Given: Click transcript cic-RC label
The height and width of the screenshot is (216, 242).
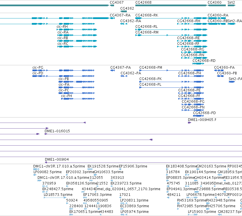Looking at the screenshot, I should pyautogui.click(x=63, y=44).
